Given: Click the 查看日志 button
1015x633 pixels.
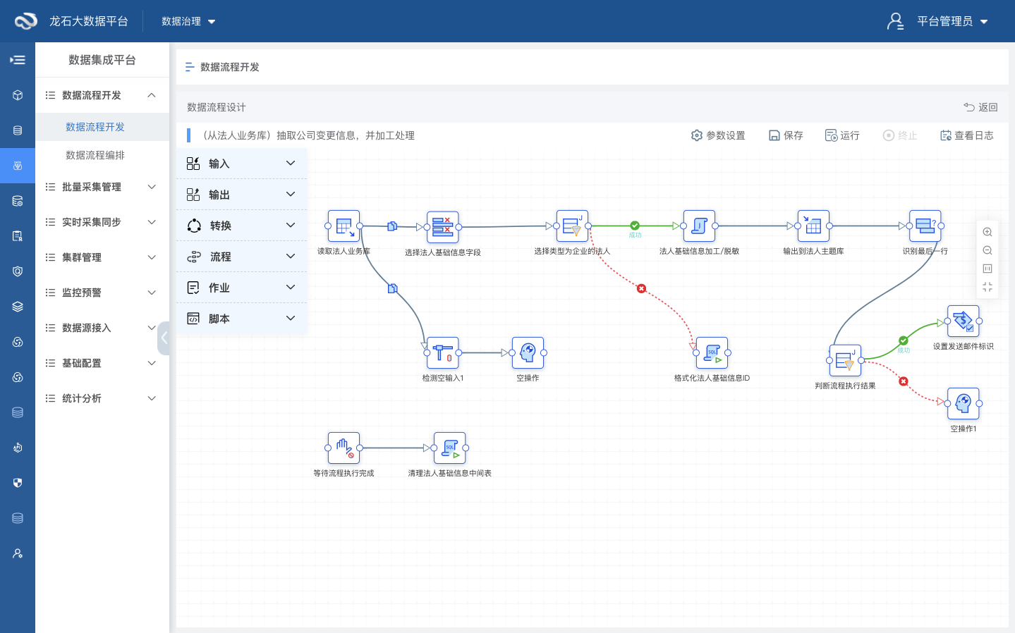Looking at the screenshot, I should (x=967, y=135).
